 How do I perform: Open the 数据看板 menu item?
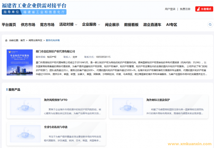point(131,25)
